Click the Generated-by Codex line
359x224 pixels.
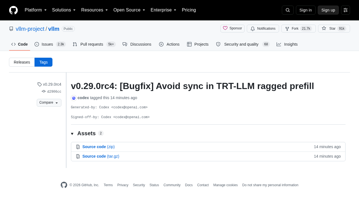[109, 108]
